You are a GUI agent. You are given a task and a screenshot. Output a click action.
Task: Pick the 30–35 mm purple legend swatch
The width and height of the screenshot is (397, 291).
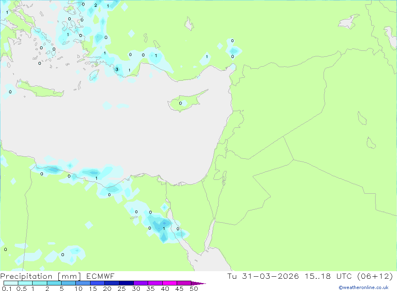(141, 283)
